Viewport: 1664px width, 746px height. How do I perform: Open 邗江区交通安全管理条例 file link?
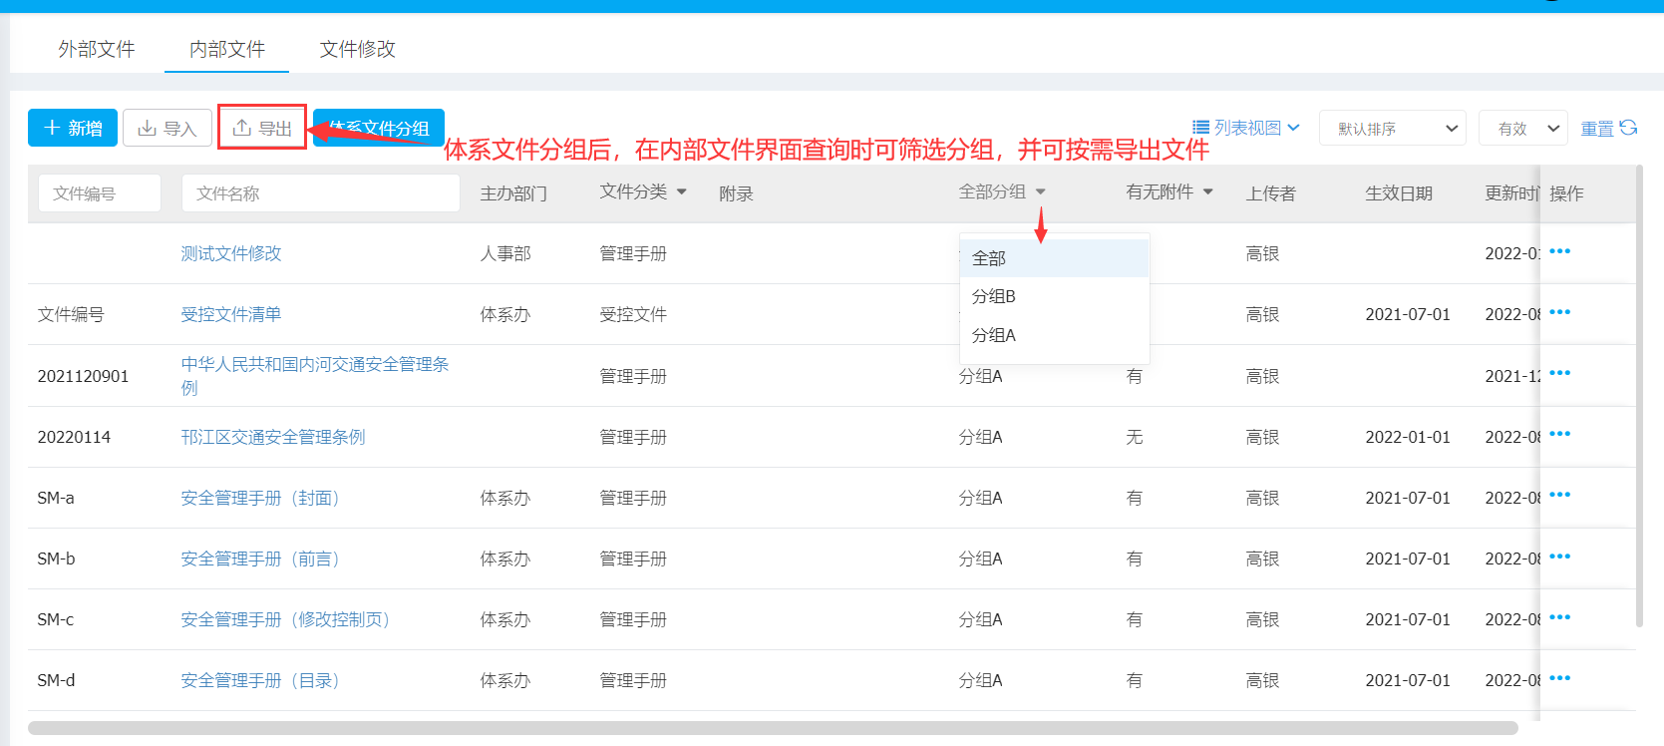(273, 437)
